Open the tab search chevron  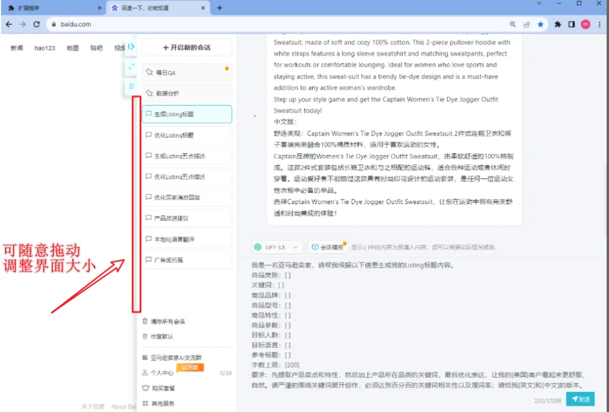(539, 3)
